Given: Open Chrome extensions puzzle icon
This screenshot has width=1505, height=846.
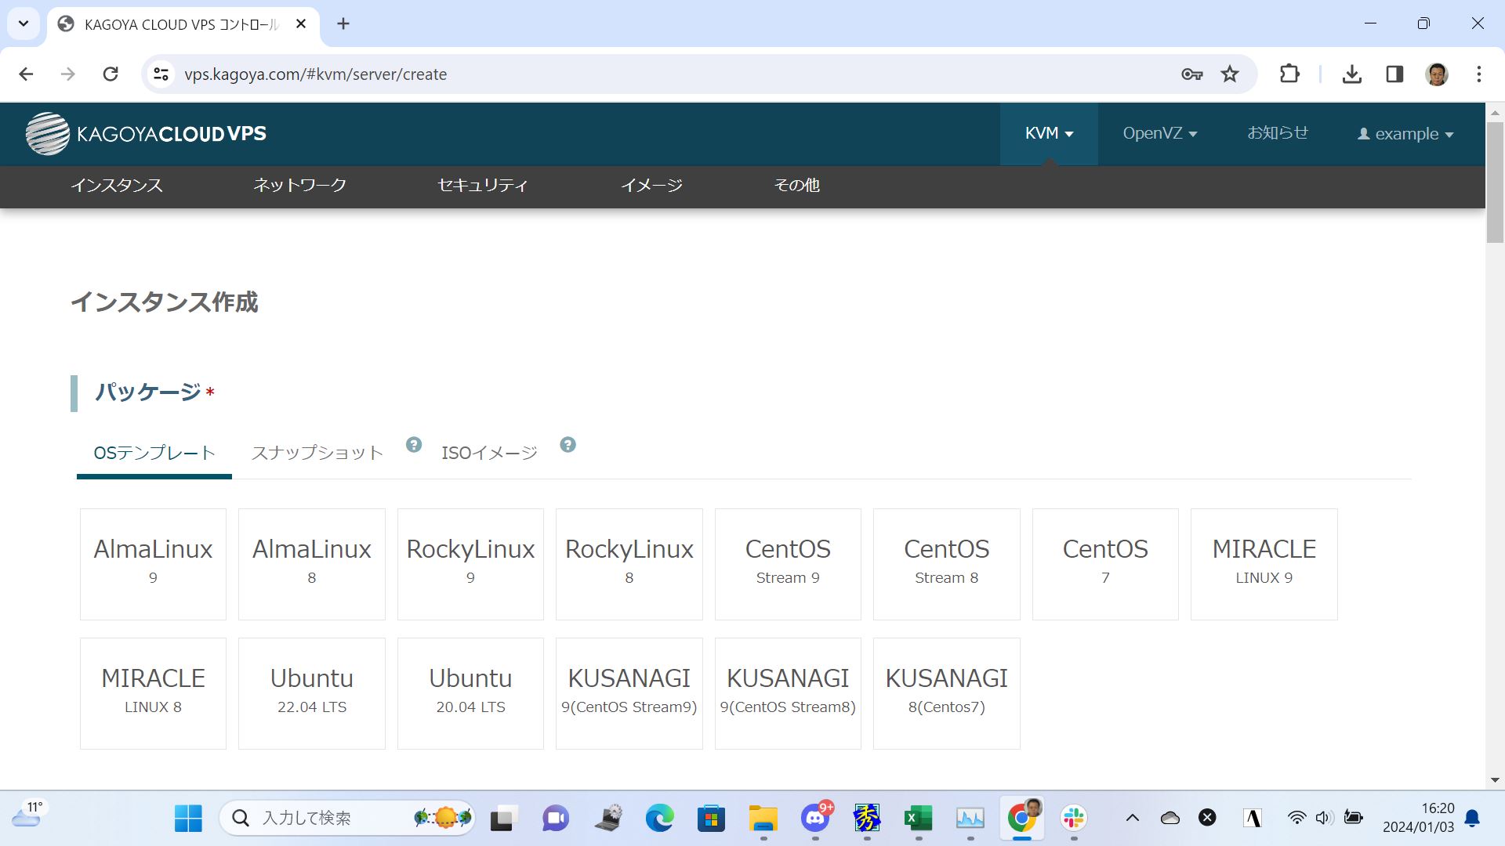Looking at the screenshot, I should pos(1289,74).
